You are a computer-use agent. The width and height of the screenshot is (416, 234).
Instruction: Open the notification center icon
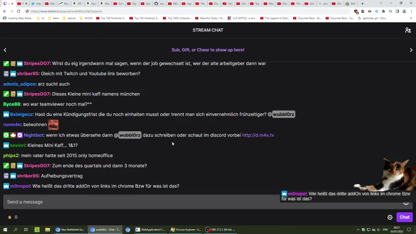coord(409,230)
